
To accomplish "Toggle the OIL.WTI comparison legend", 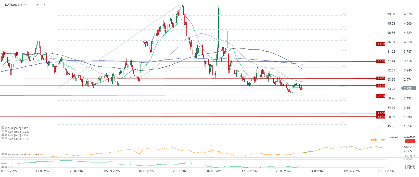I will coord(394,137).
